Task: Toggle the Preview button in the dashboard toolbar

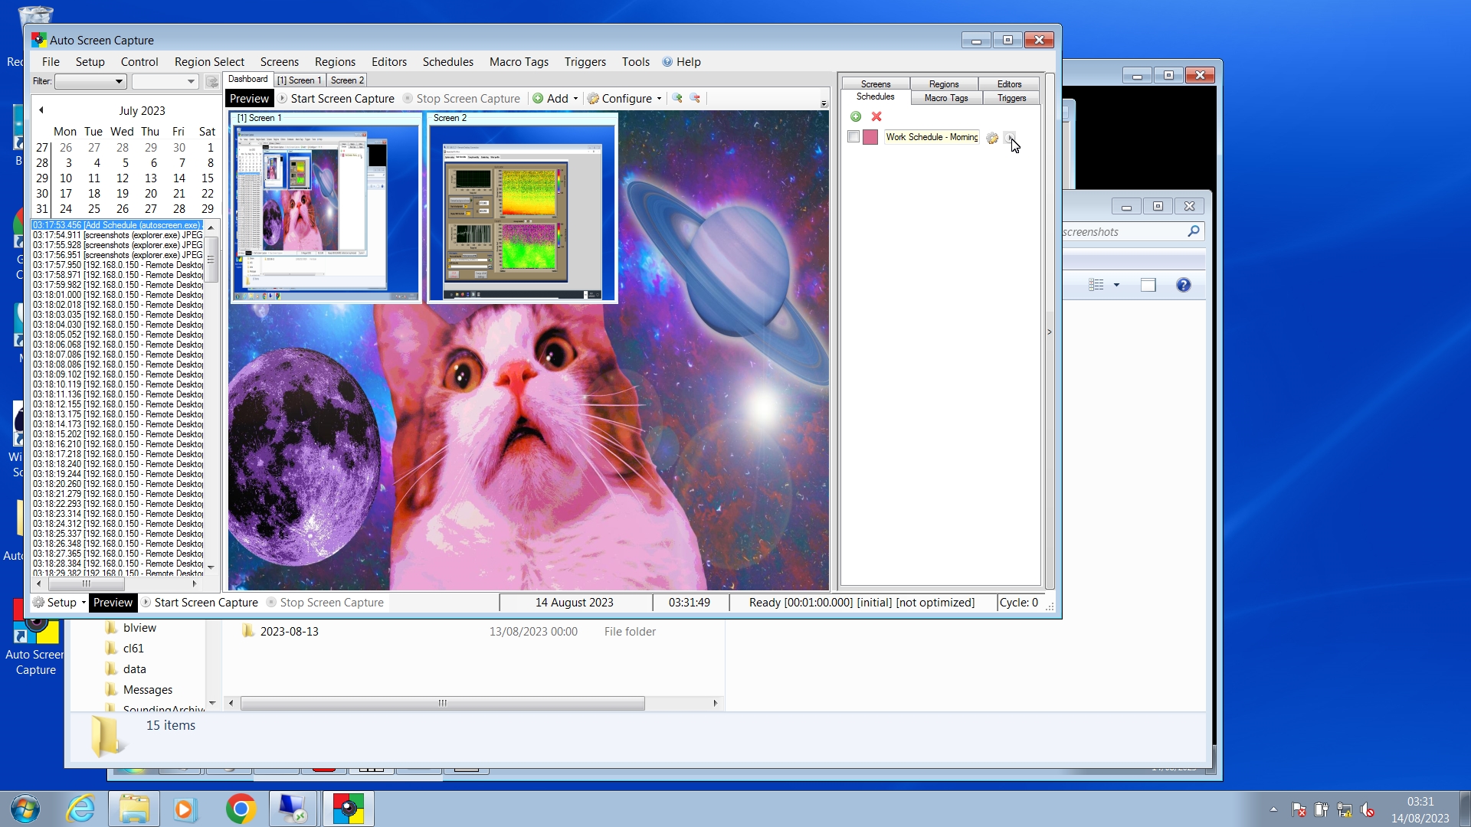Action: point(249,98)
